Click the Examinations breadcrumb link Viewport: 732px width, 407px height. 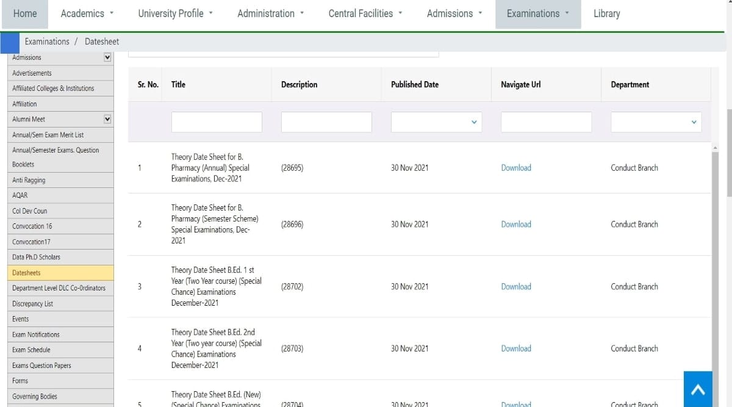(x=47, y=41)
